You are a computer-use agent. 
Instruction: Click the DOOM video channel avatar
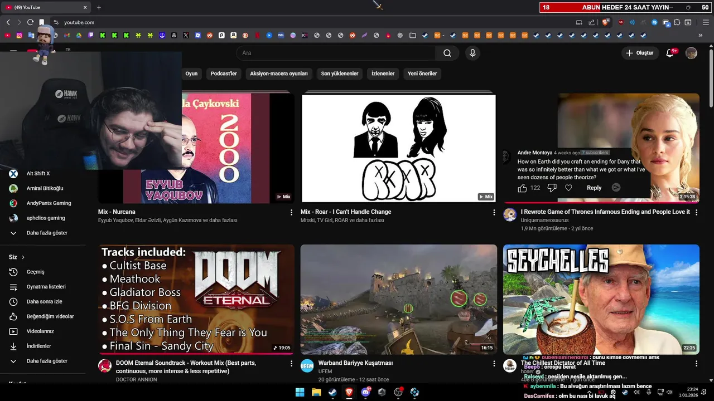[x=105, y=365]
